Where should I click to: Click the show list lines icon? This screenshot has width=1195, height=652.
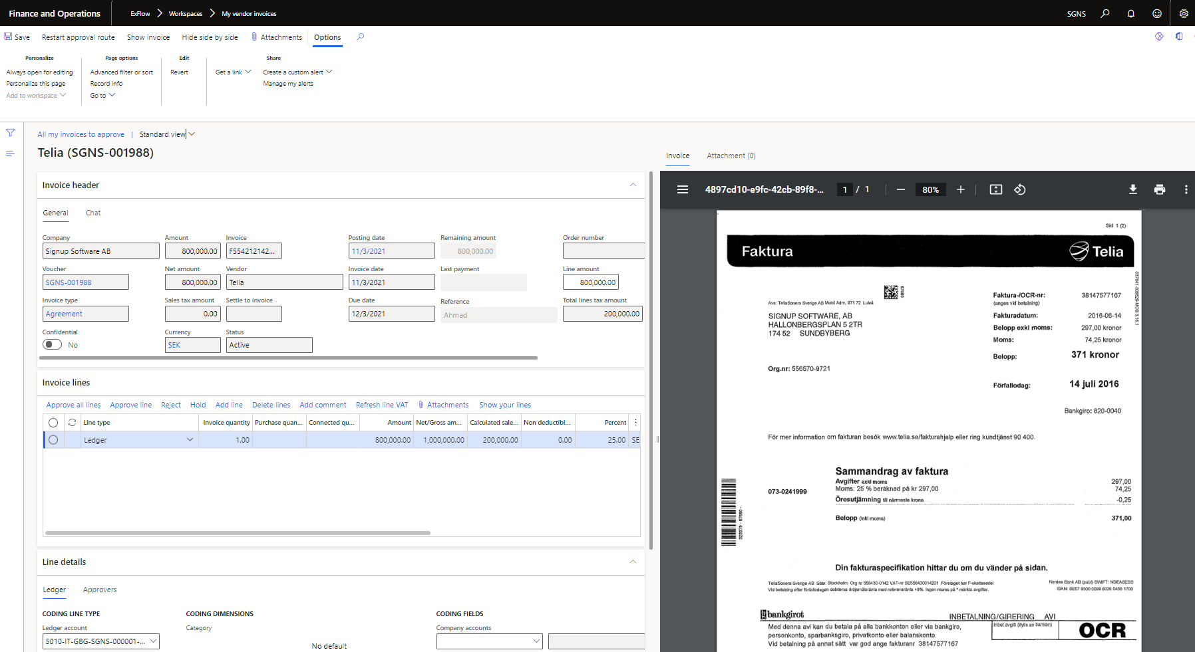click(10, 154)
